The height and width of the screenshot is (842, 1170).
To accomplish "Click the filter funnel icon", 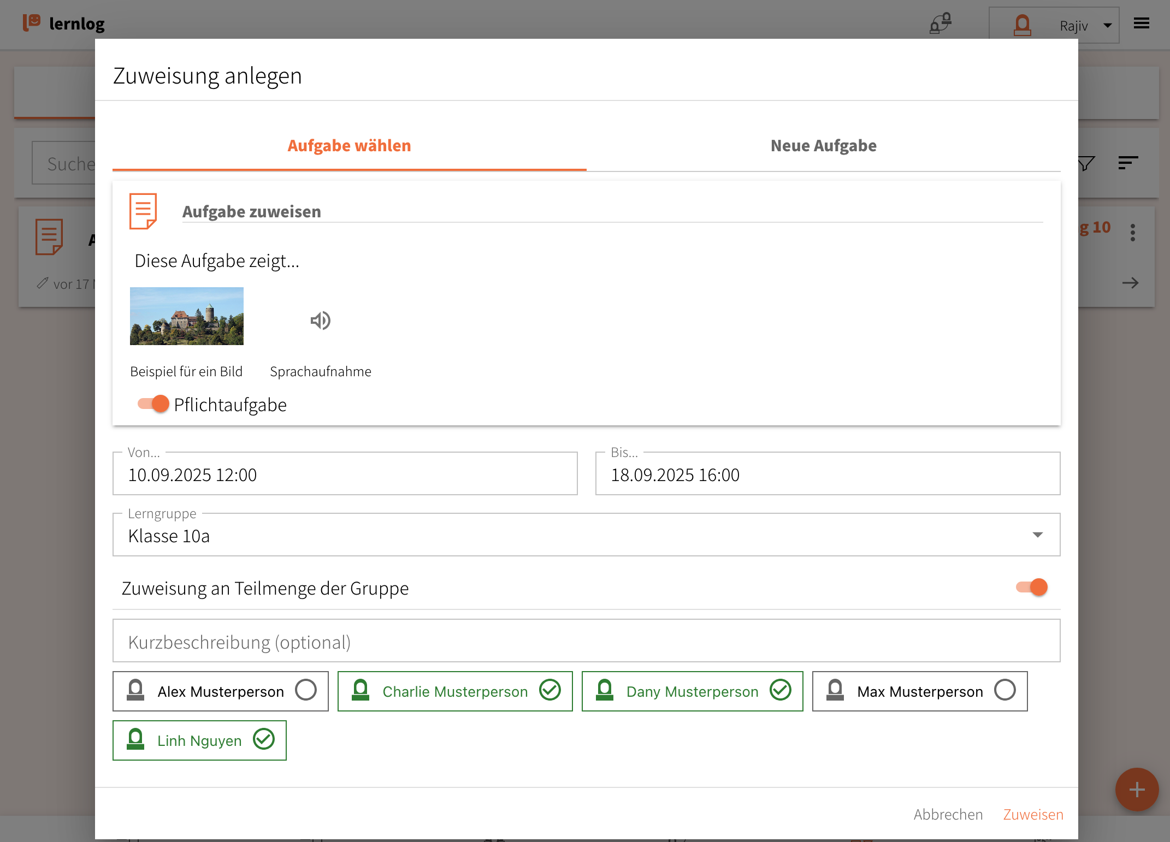I will click(1086, 163).
